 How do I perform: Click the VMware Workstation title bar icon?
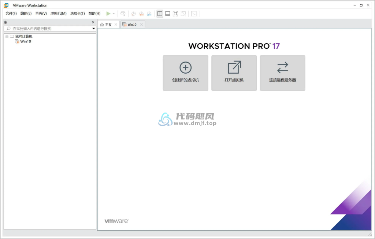(x=6, y=5)
